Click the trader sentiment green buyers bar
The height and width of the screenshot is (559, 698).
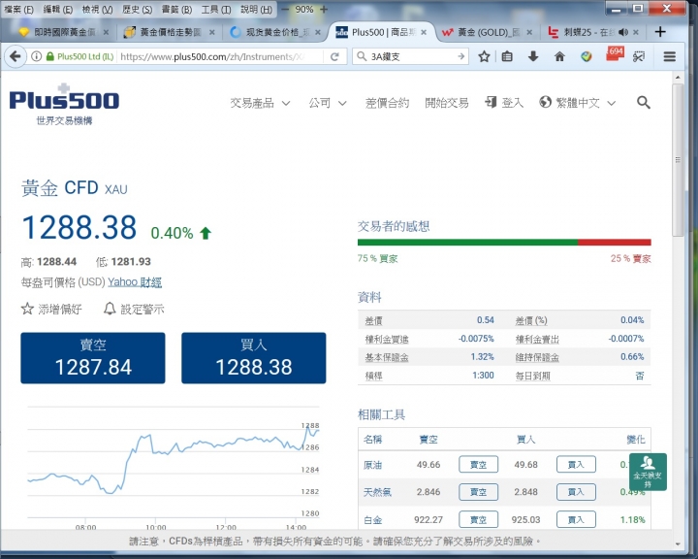point(467,242)
